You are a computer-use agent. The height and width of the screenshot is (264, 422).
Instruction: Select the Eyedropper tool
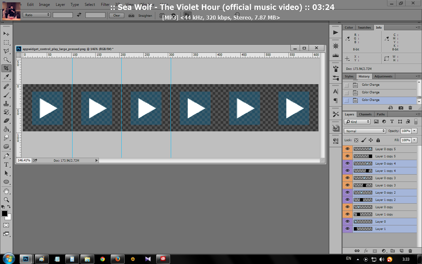[x=6, y=77]
